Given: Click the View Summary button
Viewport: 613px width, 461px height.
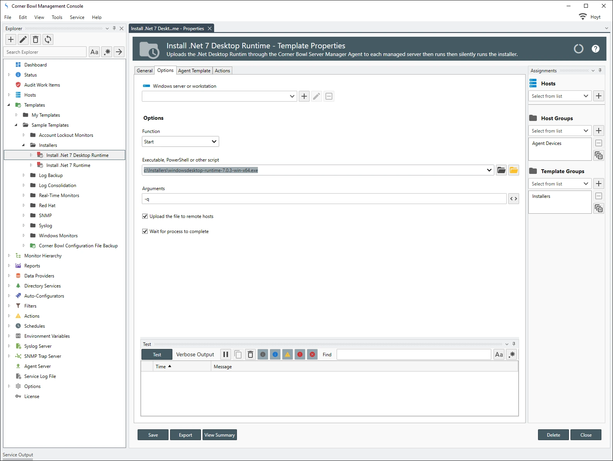Looking at the screenshot, I should coord(220,435).
